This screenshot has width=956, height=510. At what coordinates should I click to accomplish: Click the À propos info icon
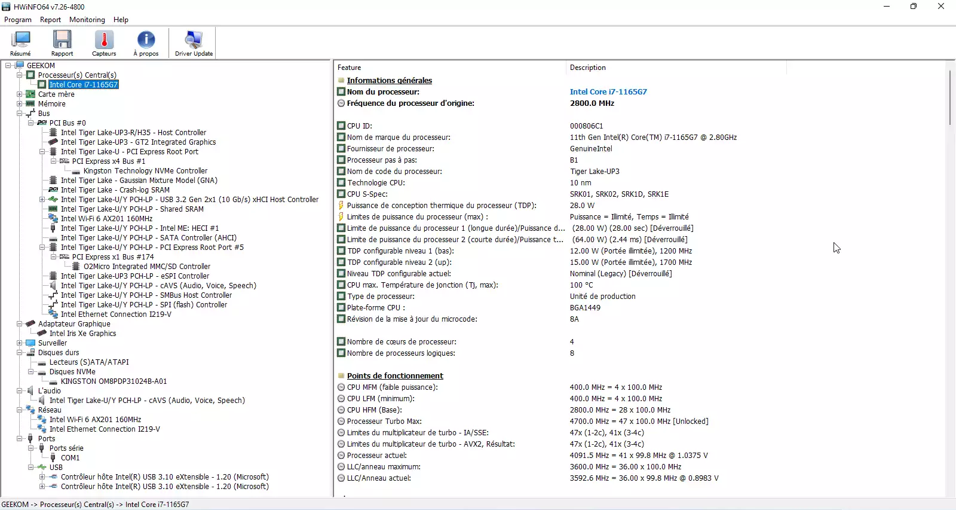click(146, 43)
